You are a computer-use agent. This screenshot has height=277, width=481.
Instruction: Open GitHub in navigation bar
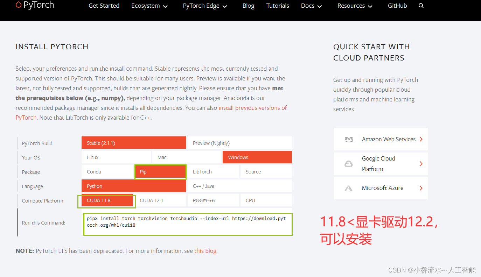(x=397, y=6)
